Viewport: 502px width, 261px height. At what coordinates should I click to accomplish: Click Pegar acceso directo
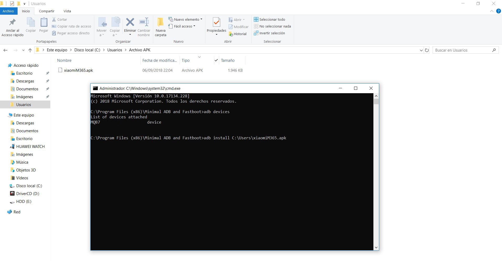pos(71,33)
